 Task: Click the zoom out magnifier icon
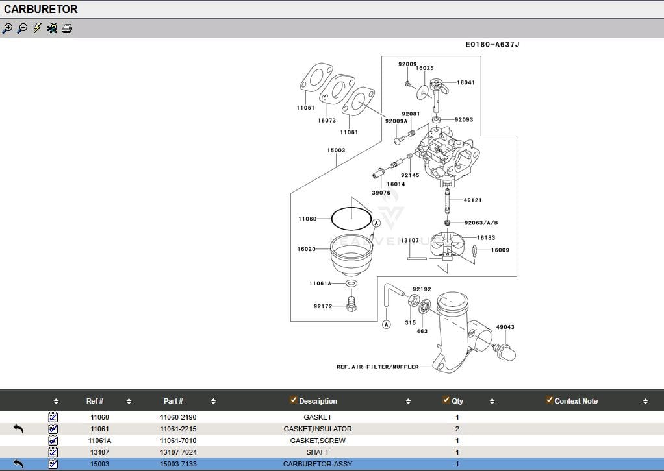click(22, 29)
